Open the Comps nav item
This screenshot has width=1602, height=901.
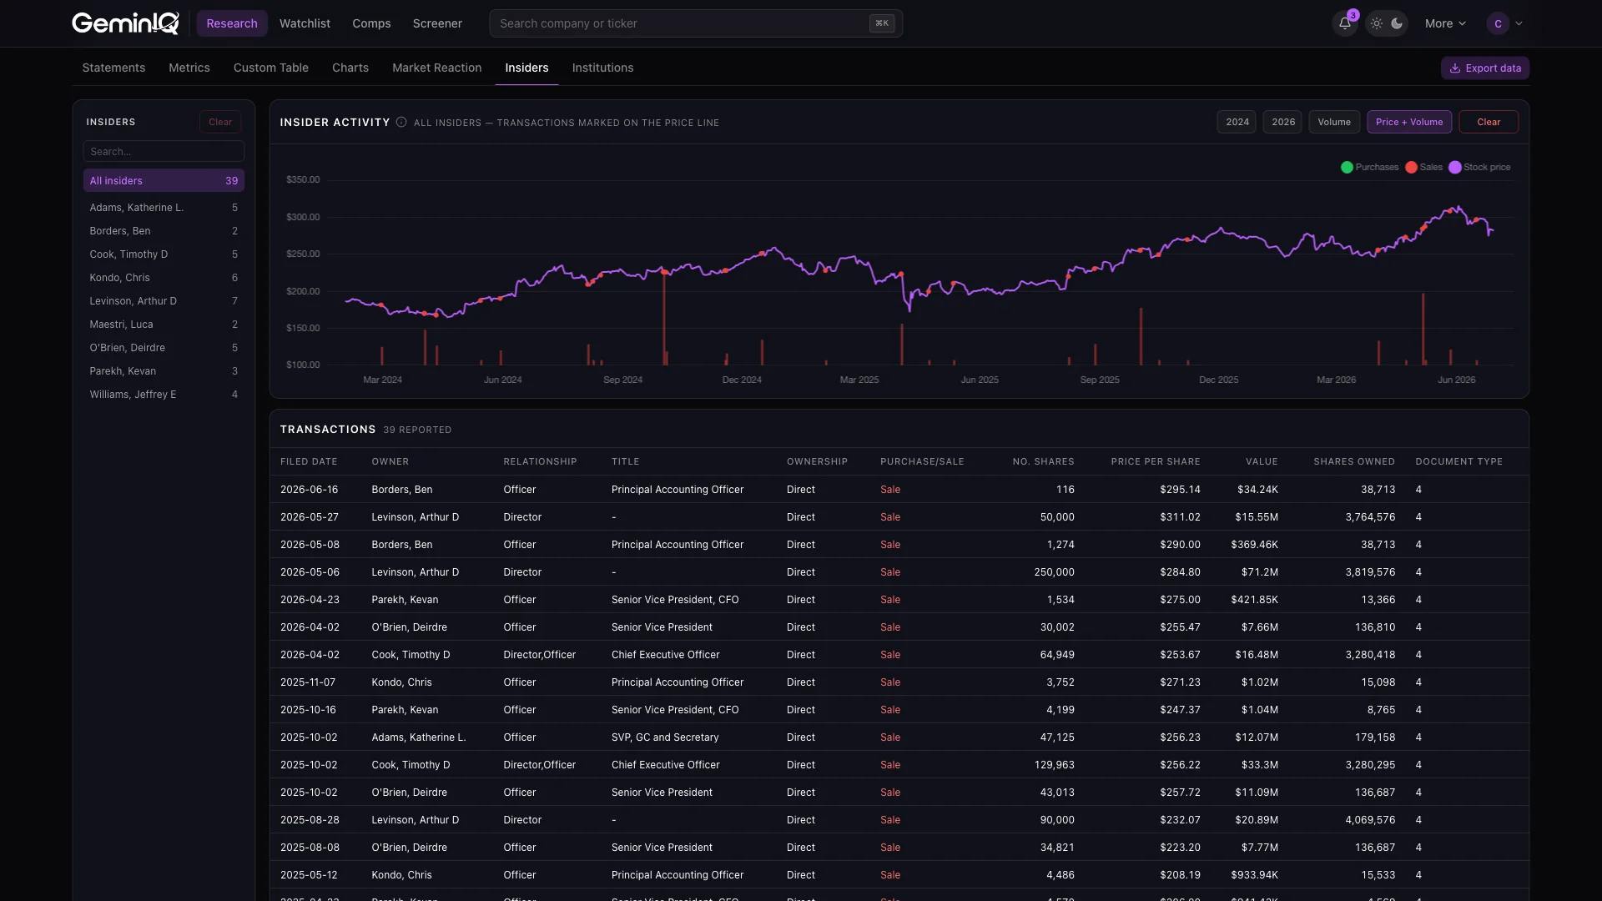click(371, 23)
